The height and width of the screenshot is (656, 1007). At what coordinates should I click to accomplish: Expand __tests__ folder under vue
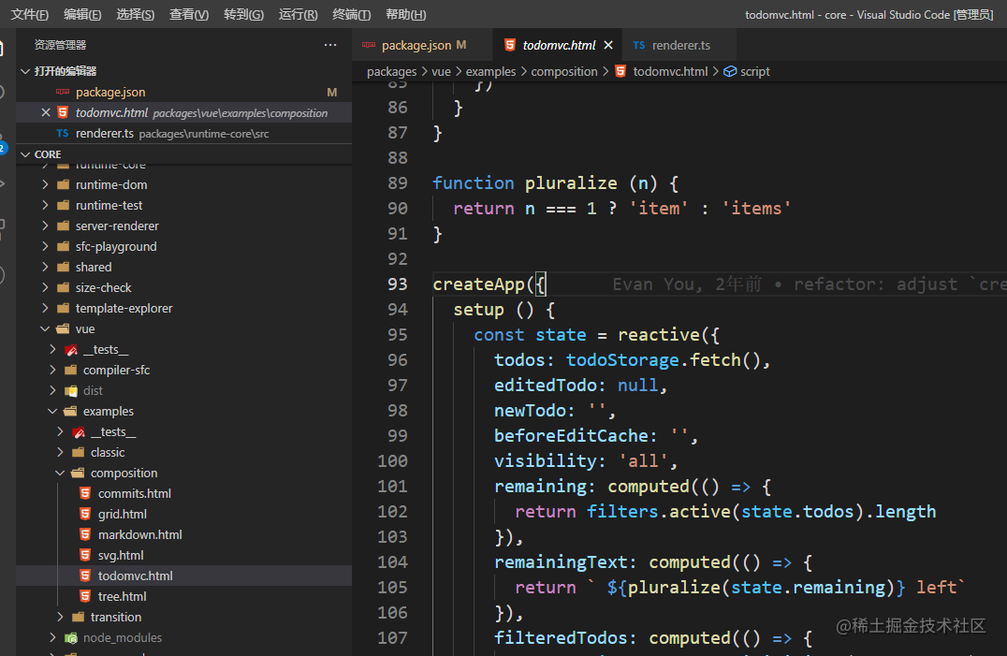[x=52, y=349]
